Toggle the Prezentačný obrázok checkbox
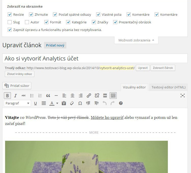 pos(115,22)
